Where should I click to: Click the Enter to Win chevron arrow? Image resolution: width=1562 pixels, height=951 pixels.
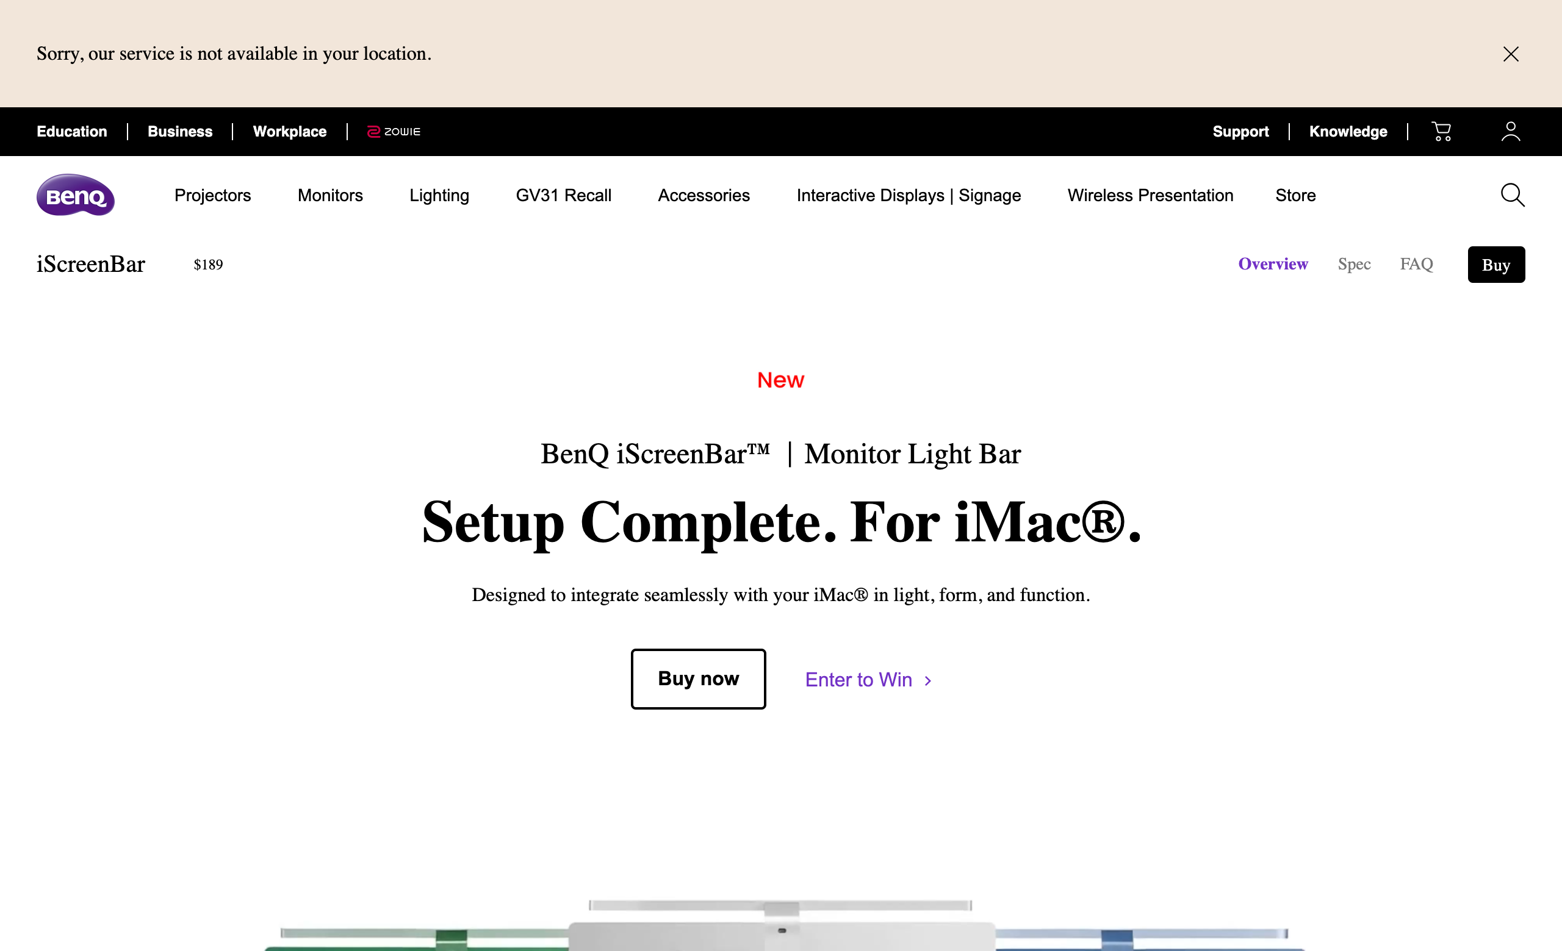tap(927, 681)
